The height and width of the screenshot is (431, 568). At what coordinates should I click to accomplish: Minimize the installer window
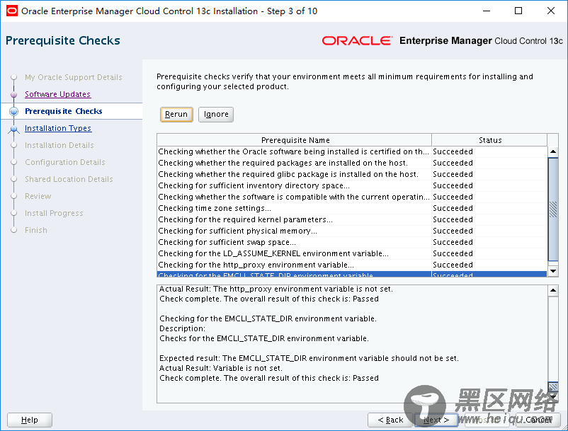[487, 11]
